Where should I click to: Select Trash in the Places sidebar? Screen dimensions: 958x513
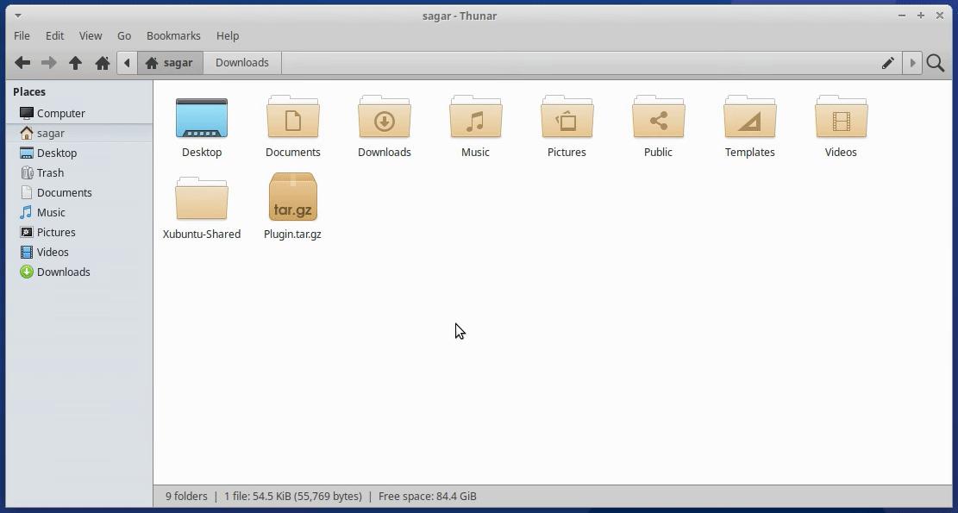50,172
